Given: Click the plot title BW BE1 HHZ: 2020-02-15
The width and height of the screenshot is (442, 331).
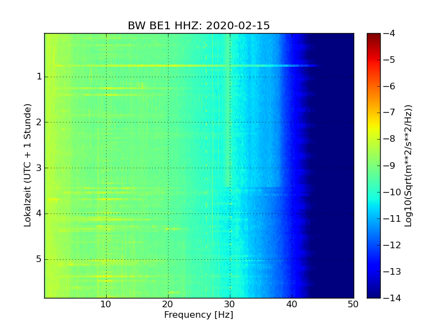Looking at the screenshot, I should (x=199, y=25).
